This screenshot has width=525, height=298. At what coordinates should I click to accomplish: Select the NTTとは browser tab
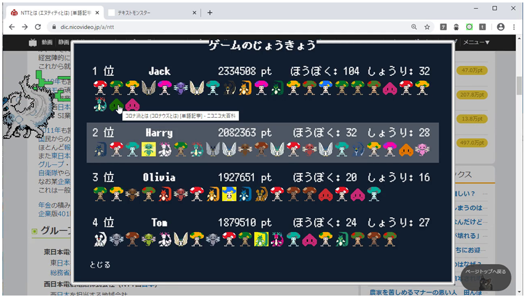click(52, 12)
